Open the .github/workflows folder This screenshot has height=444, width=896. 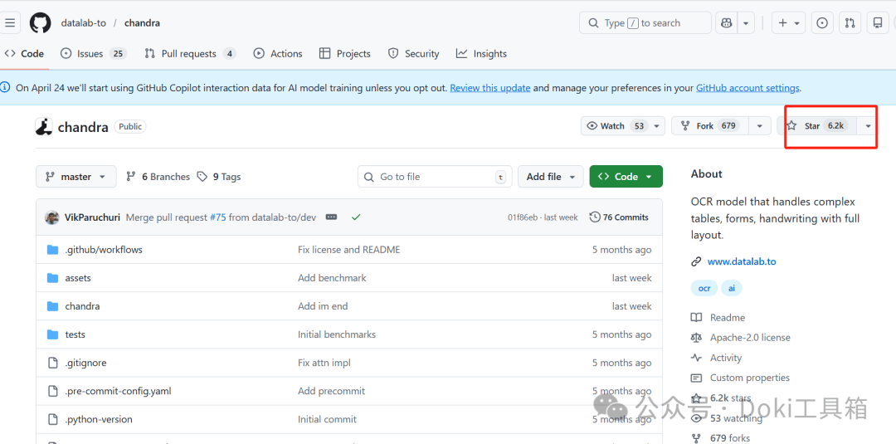(104, 250)
